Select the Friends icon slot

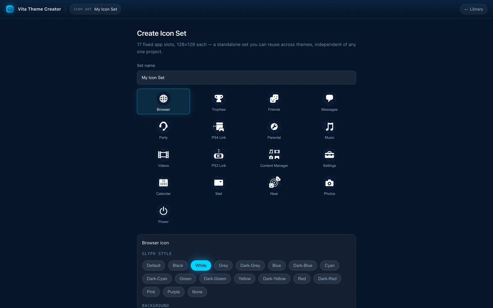click(x=274, y=101)
